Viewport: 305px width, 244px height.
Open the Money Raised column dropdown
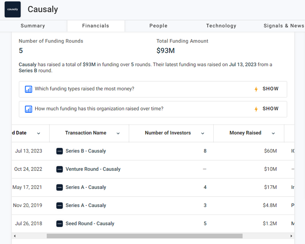click(x=273, y=133)
